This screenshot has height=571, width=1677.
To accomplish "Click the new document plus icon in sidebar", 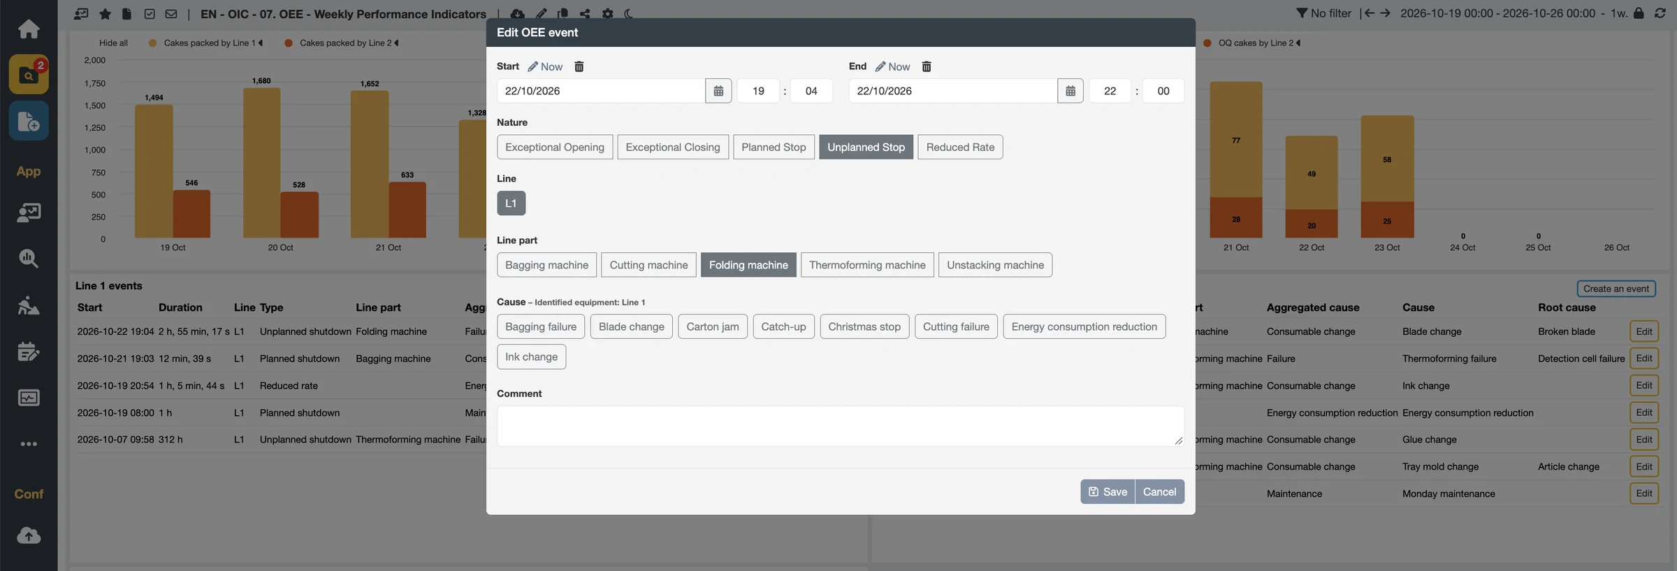I will (29, 121).
